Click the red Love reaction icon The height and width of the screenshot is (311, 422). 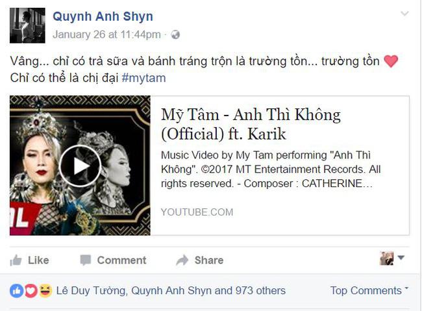(31, 291)
